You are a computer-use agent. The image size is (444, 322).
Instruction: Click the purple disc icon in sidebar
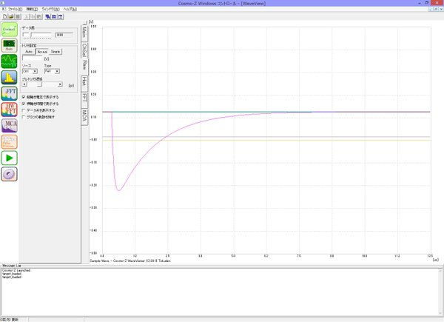10,173
